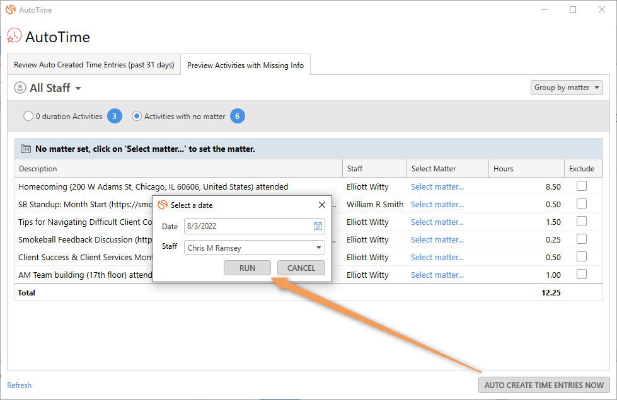Click Select matter link for Smokeball Feedback row
Image resolution: width=617 pixels, height=400 pixels.
[437, 240]
